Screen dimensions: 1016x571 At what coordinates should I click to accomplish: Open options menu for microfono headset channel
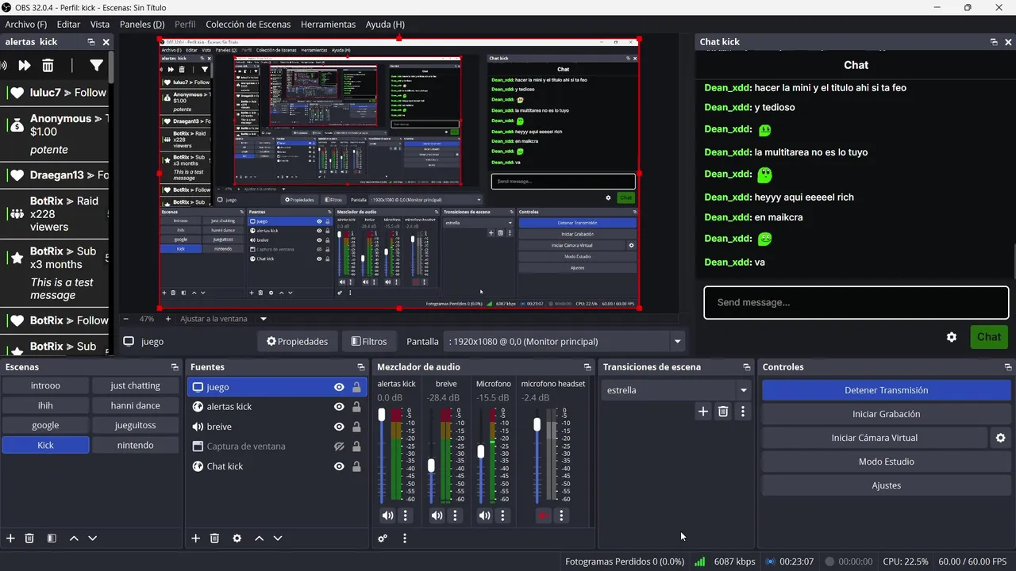pyautogui.click(x=561, y=515)
